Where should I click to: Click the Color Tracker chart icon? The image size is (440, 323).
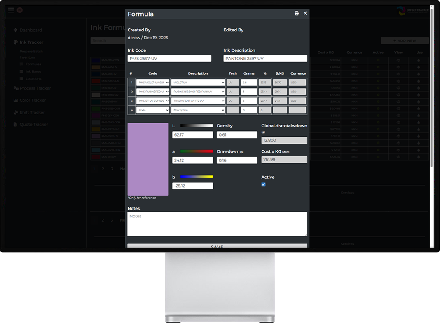pyautogui.click(x=15, y=100)
